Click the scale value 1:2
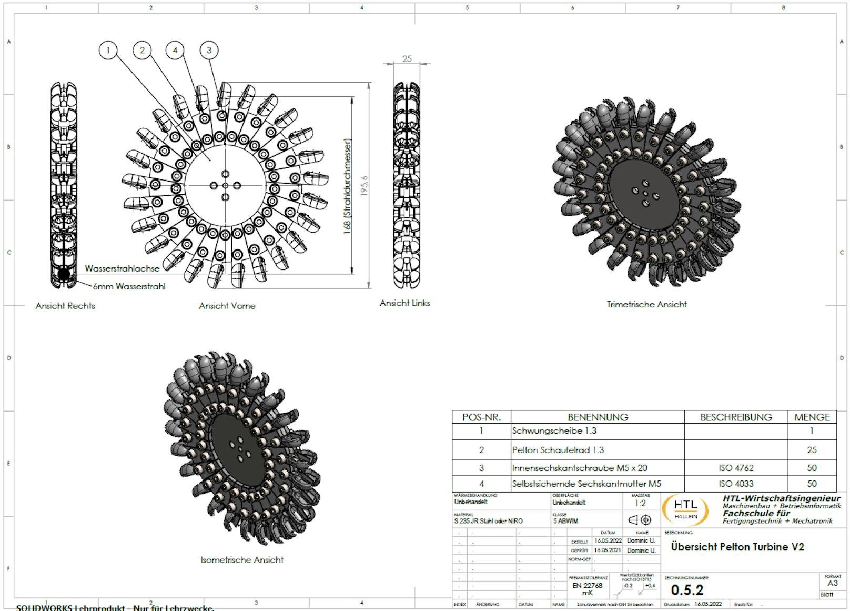Screen dimensions: 850x611 [640, 503]
